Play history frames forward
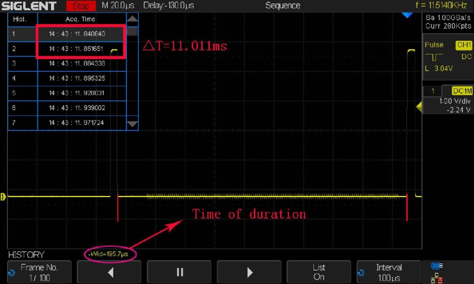474x284 pixels. coord(249,272)
